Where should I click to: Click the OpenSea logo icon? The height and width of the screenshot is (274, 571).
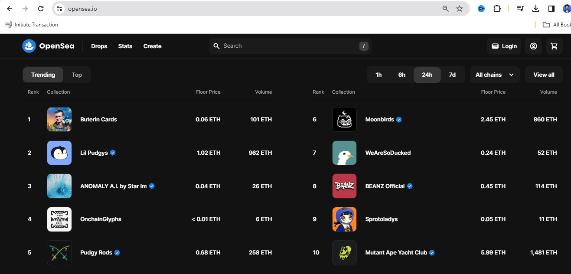pyautogui.click(x=29, y=46)
